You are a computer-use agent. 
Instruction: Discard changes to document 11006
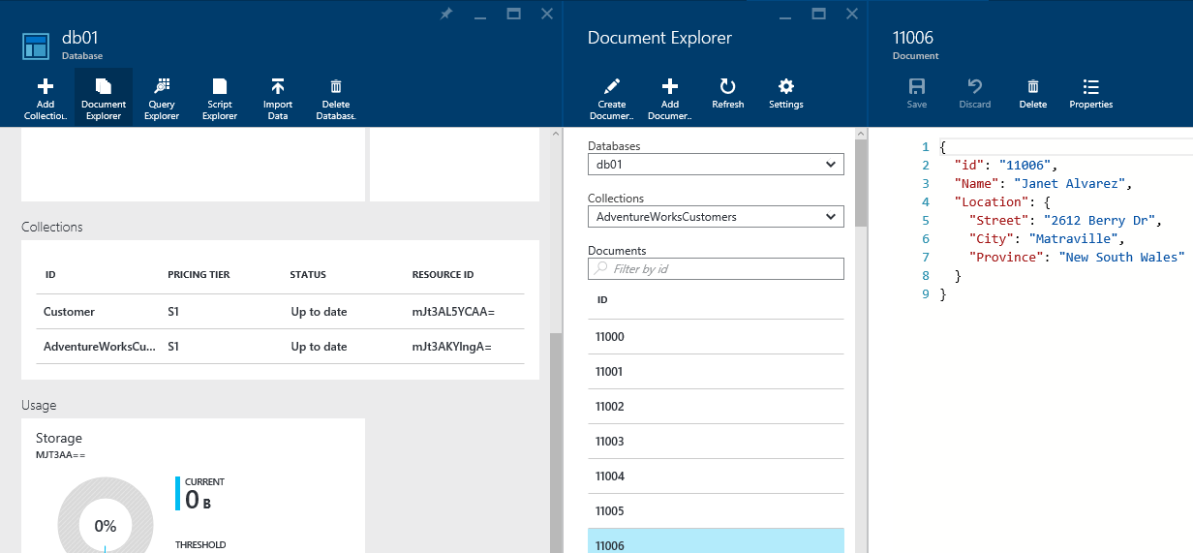tap(975, 94)
